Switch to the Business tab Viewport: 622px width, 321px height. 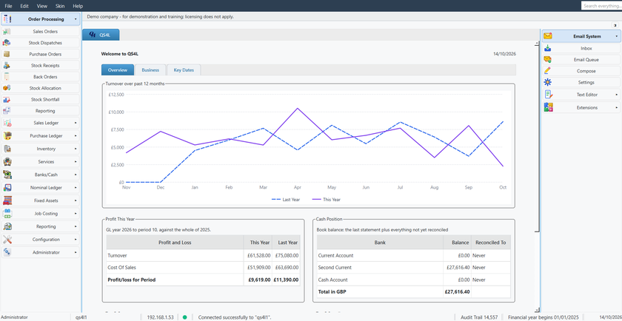tap(150, 70)
